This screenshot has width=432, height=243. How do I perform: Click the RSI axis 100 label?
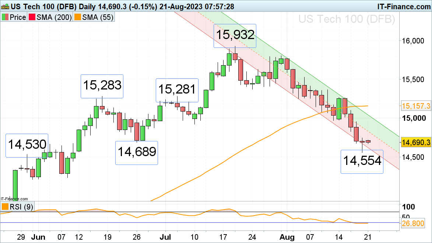tap(408, 207)
